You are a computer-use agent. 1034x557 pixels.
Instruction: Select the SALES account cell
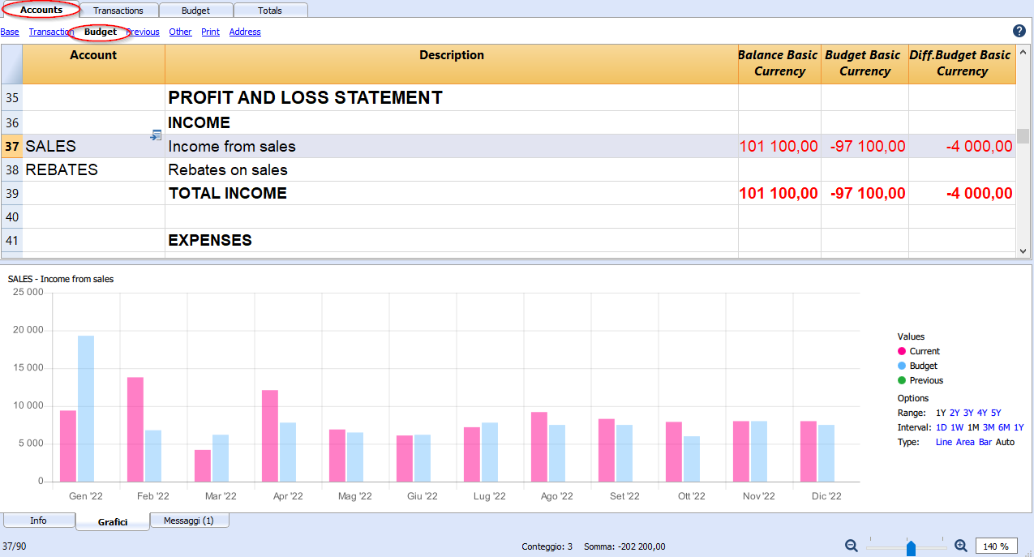[93, 147]
